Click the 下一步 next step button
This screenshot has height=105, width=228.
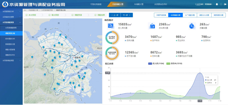coord(127,15)
